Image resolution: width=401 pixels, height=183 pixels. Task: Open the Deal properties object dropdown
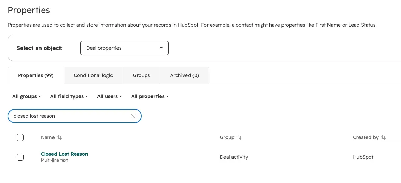click(x=125, y=48)
